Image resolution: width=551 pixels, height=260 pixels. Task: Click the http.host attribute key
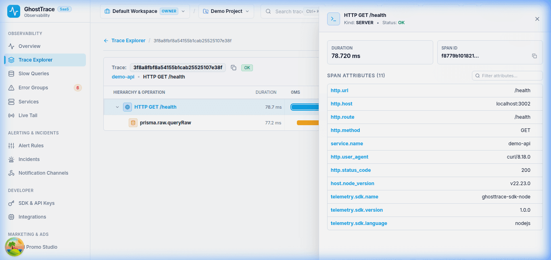[342, 104]
